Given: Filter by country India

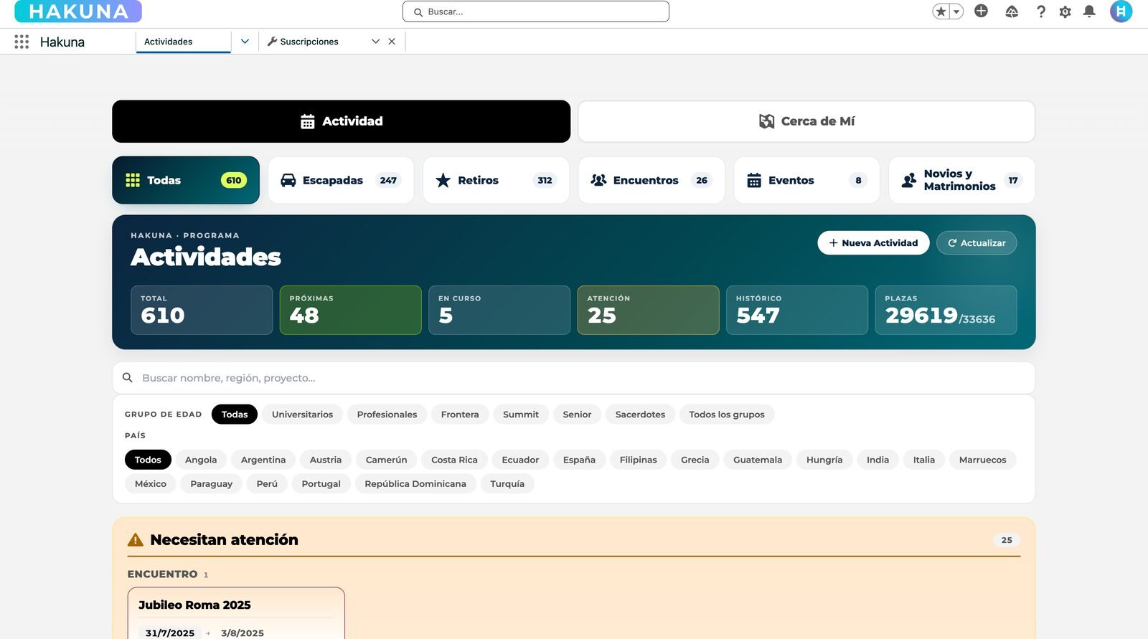Looking at the screenshot, I should [878, 460].
